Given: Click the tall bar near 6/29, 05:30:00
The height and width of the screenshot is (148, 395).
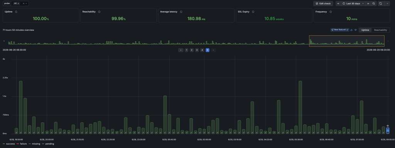Looking at the screenshot, I should [x=300, y=107].
